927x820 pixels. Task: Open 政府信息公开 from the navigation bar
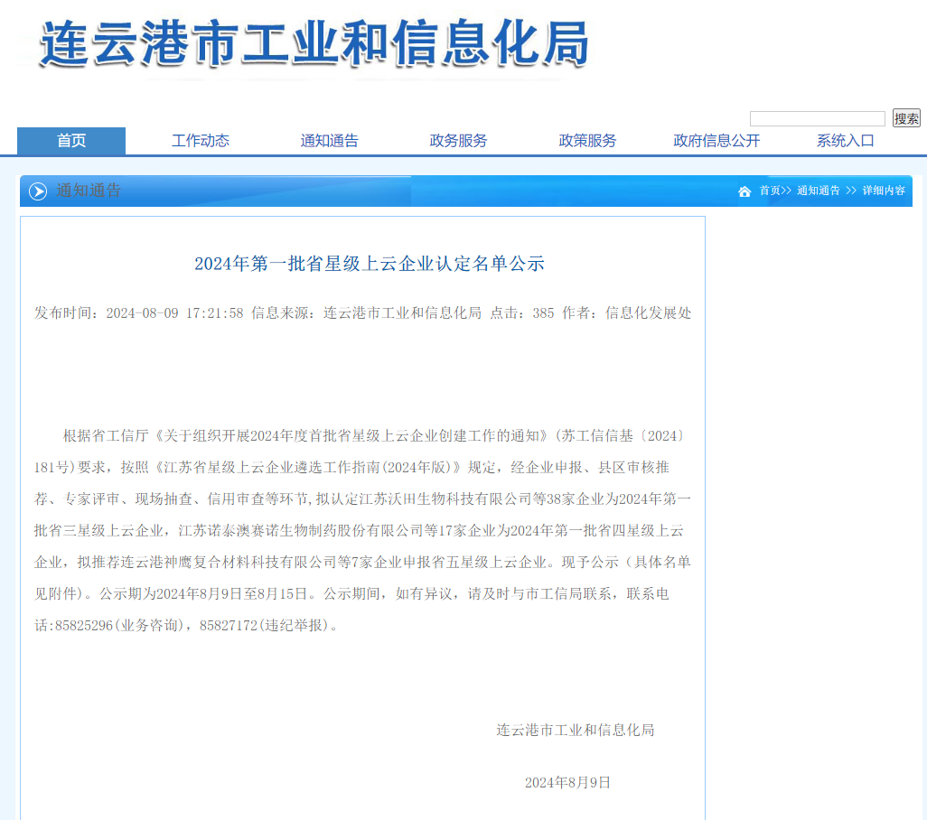(x=716, y=141)
